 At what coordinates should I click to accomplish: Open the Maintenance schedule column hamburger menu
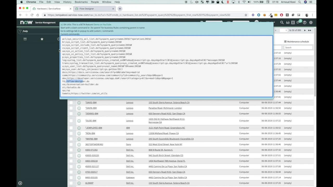[x=285, y=42]
